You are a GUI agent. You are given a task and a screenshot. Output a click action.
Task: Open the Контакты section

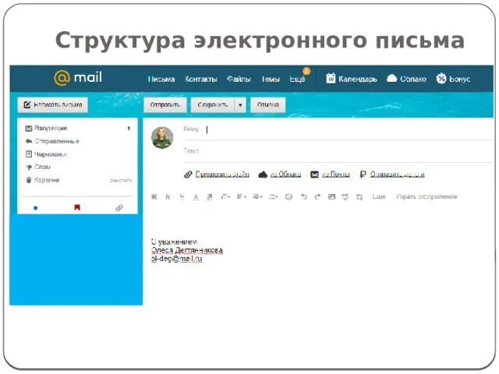click(x=201, y=79)
